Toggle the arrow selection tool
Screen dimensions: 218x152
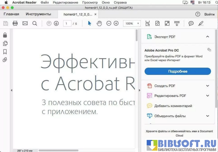pyautogui.click(x=90, y=24)
